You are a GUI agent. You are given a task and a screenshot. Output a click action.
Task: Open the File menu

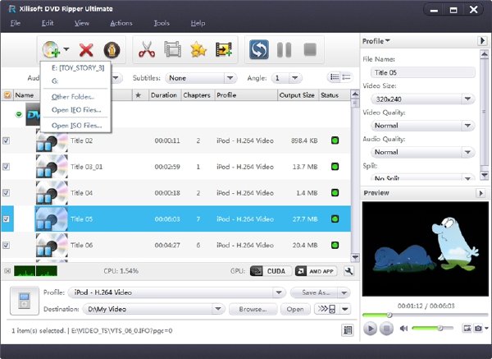coord(16,23)
